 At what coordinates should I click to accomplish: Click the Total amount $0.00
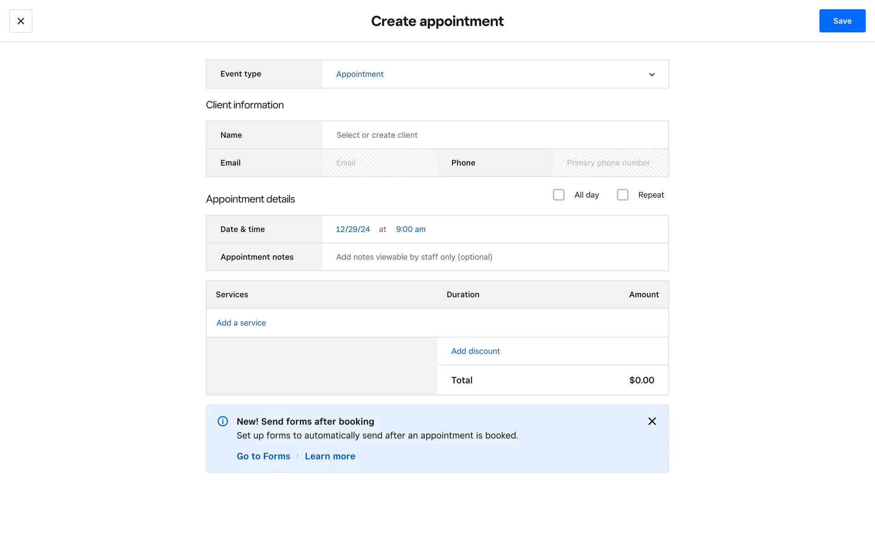coord(641,380)
